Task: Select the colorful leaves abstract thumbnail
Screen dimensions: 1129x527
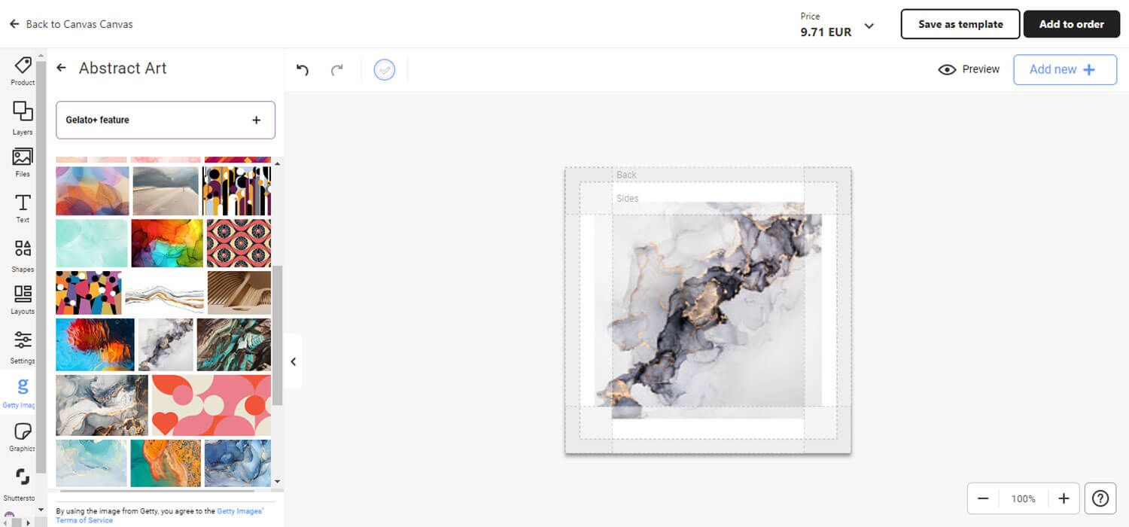Action: (93, 191)
